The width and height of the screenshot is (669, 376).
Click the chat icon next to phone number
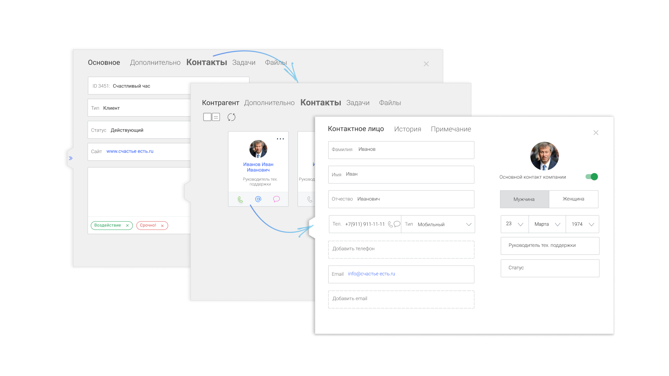397,225
